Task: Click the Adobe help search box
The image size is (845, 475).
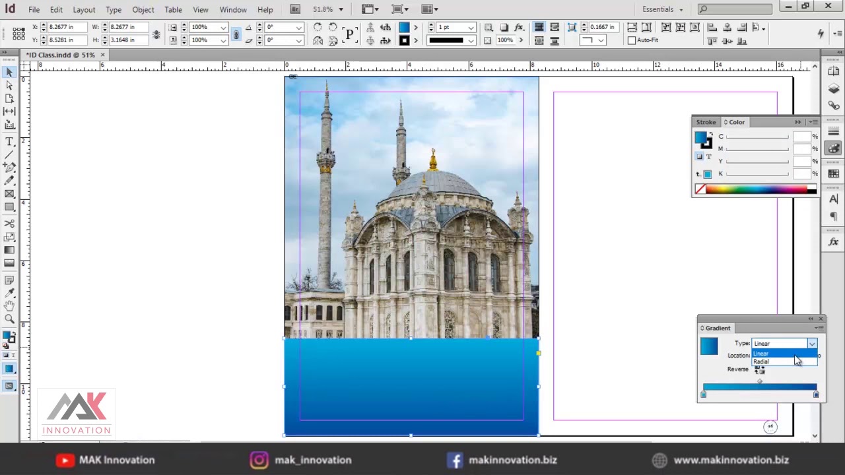Action: click(735, 9)
